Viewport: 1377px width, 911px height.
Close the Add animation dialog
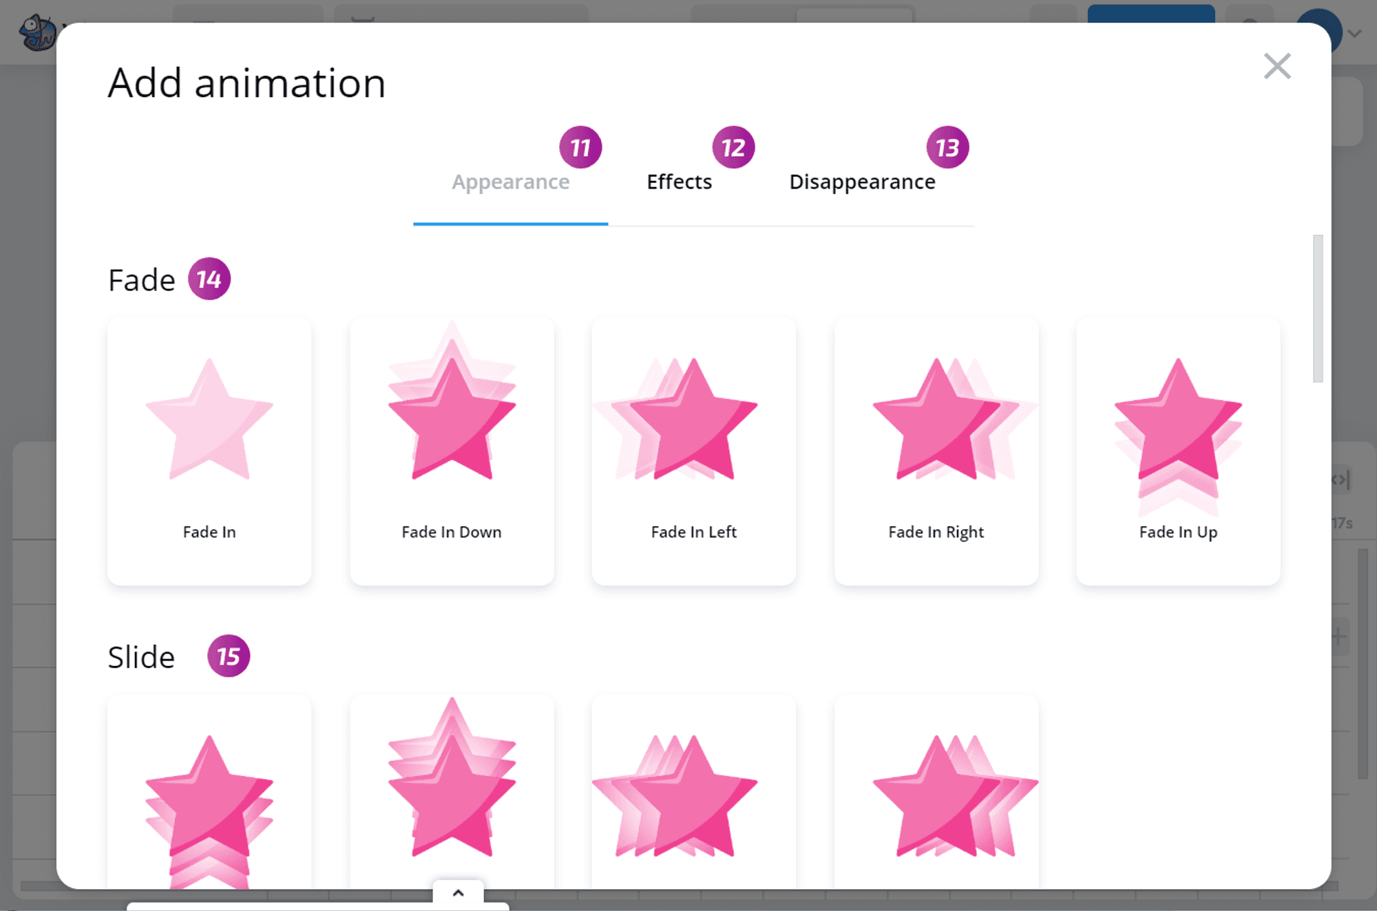point(1277,67)
